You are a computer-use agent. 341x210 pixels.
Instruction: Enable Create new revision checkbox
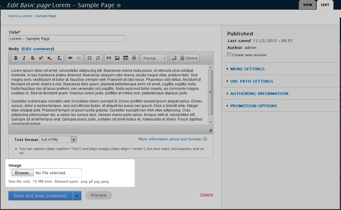coord(229,55)
